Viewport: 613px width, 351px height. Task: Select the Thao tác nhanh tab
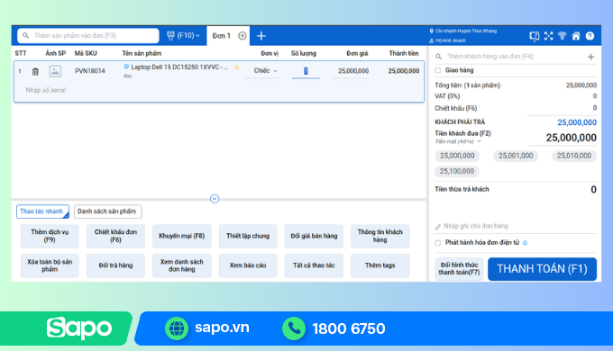pos(42,211)
